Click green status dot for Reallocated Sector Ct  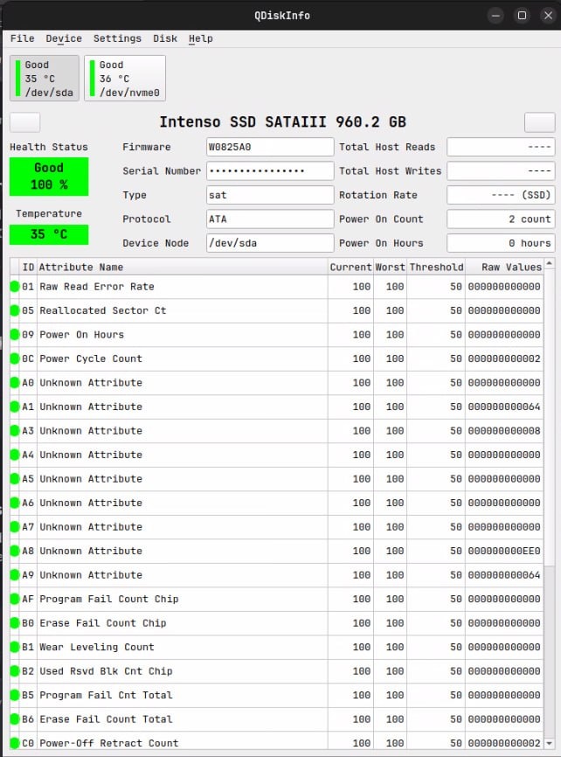(x=15, y=310)
